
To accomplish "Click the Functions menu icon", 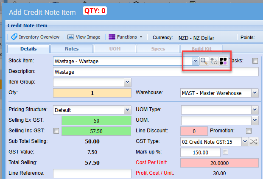I will (x=112, y=37).
